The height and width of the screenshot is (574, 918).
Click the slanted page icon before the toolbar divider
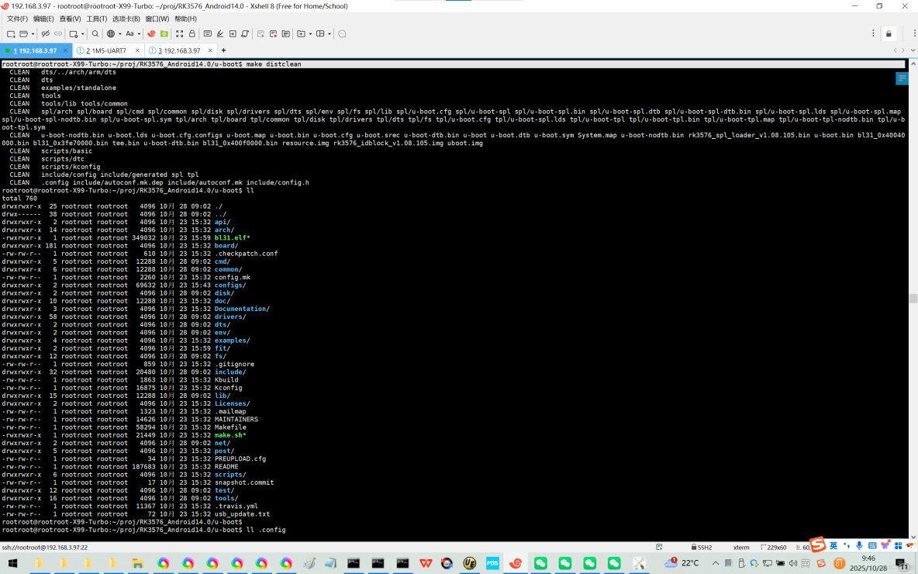pyautogui.click(x=245, y=34)
